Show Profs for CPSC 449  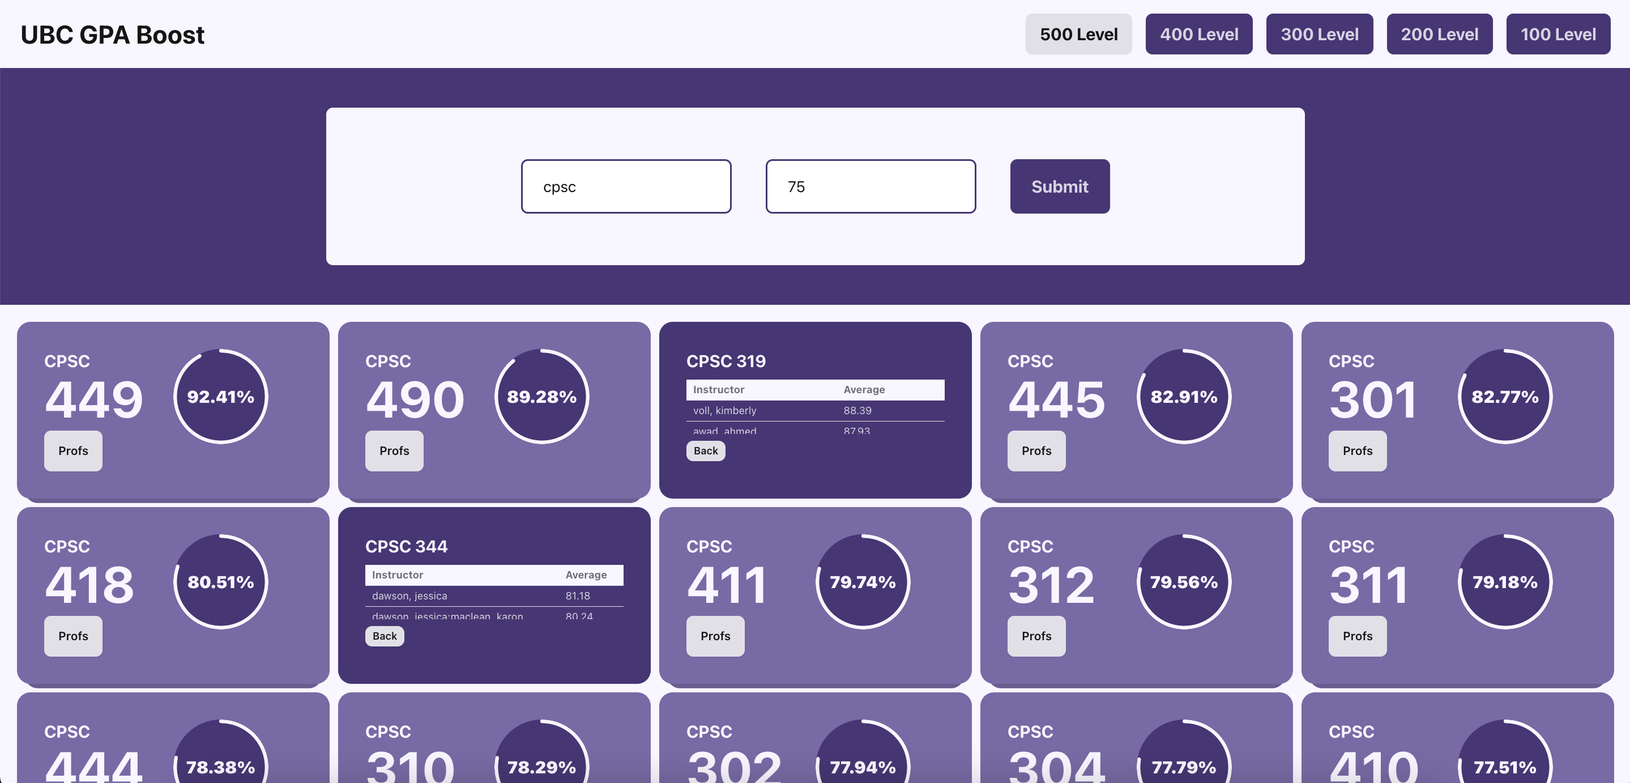pyautogui.click(x=74, y=450)
